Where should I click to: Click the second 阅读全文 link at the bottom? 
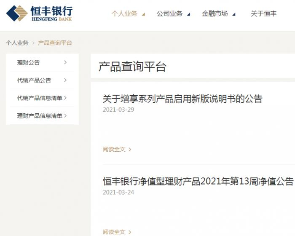tap(114, 232)
